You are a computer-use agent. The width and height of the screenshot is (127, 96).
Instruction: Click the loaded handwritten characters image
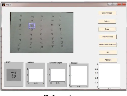(42, 33)
